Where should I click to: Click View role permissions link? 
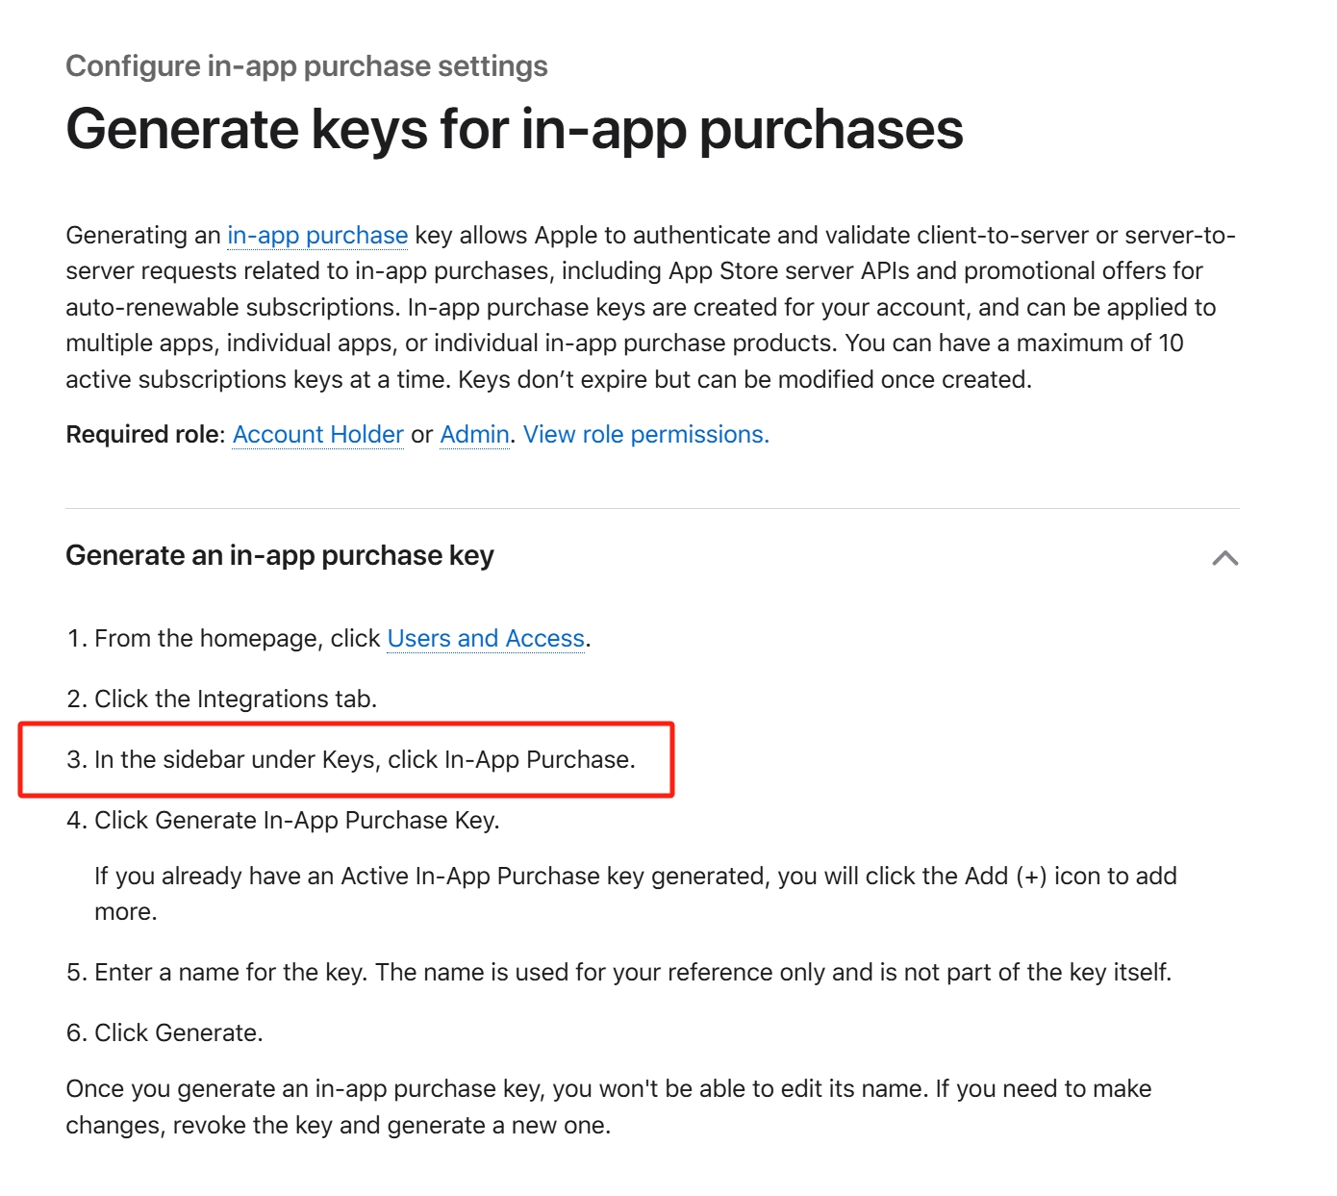click(646, 435)
